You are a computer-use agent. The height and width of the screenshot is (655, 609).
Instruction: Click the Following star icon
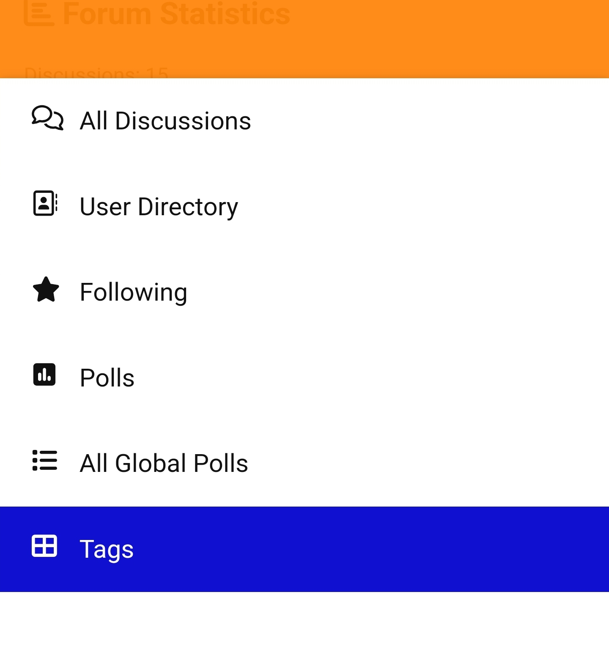[x=46, y=290]
